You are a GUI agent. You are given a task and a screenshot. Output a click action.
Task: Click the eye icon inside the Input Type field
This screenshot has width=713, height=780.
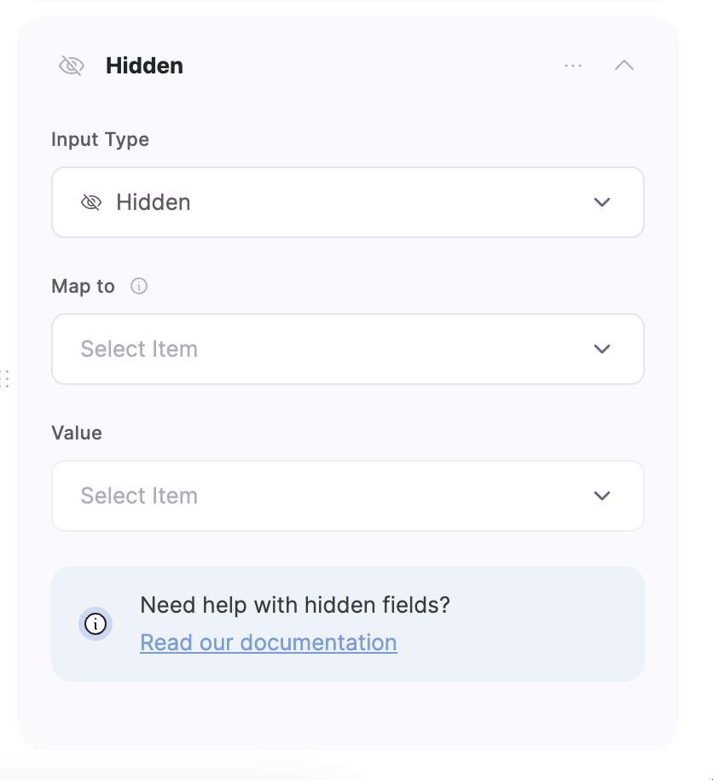(91, 202)
